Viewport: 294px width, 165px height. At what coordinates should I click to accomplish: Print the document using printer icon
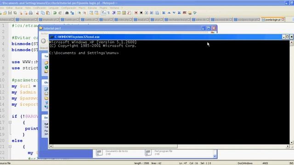pos(31,13)
